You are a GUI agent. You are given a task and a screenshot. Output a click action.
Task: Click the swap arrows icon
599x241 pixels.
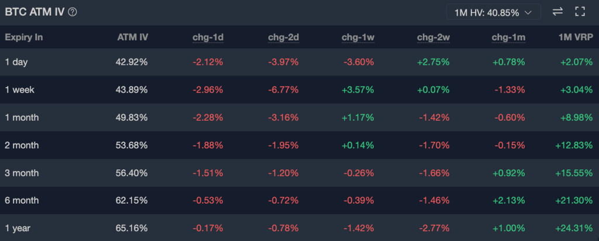557,12
